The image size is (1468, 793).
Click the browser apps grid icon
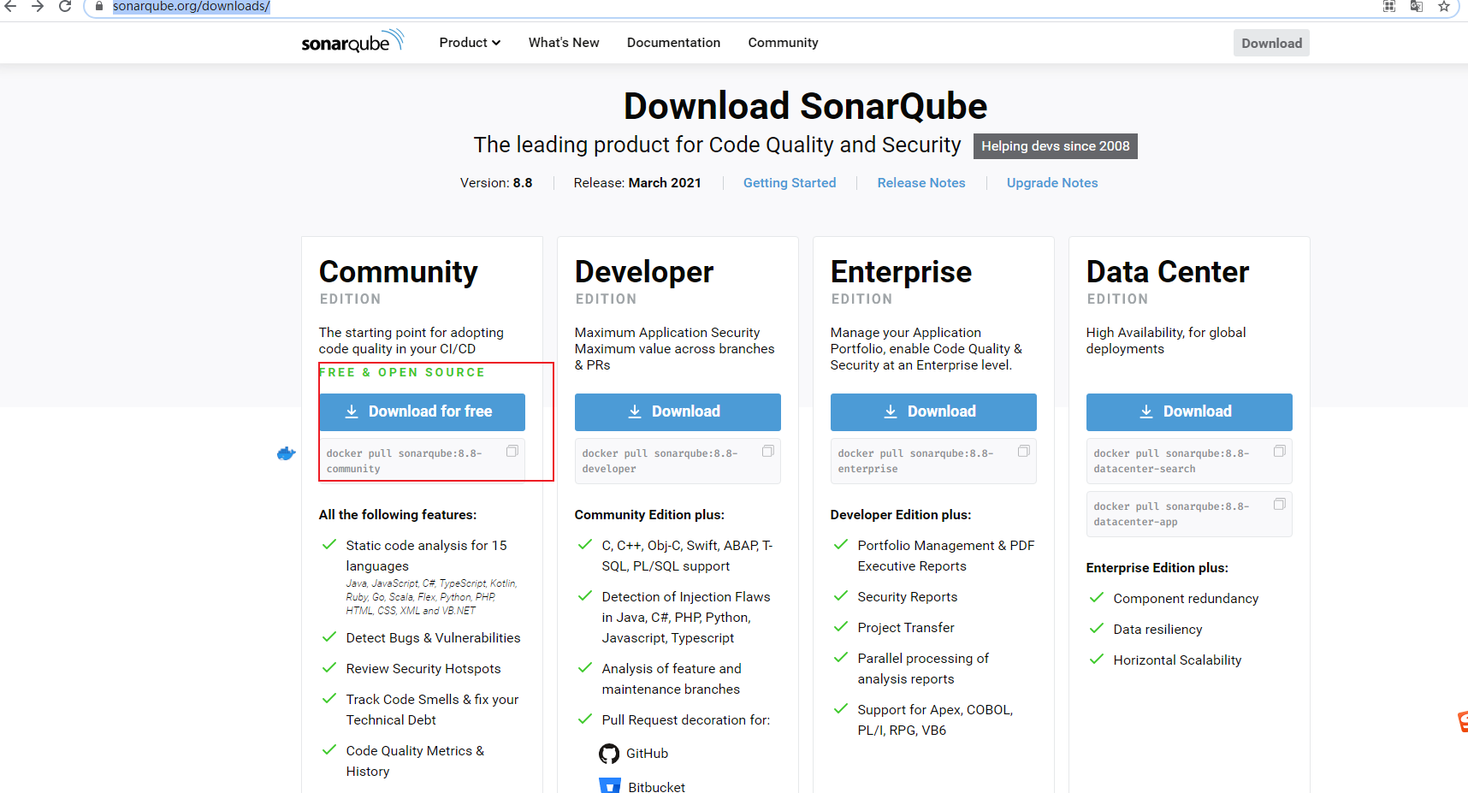pyautogui.click(x=1388, y=7)
